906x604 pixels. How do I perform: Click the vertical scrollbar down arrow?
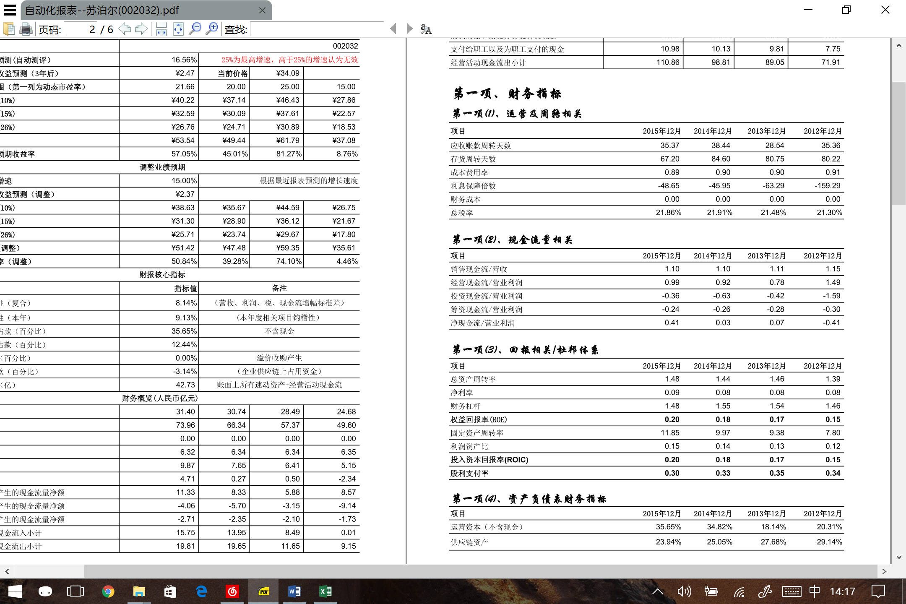899,557
